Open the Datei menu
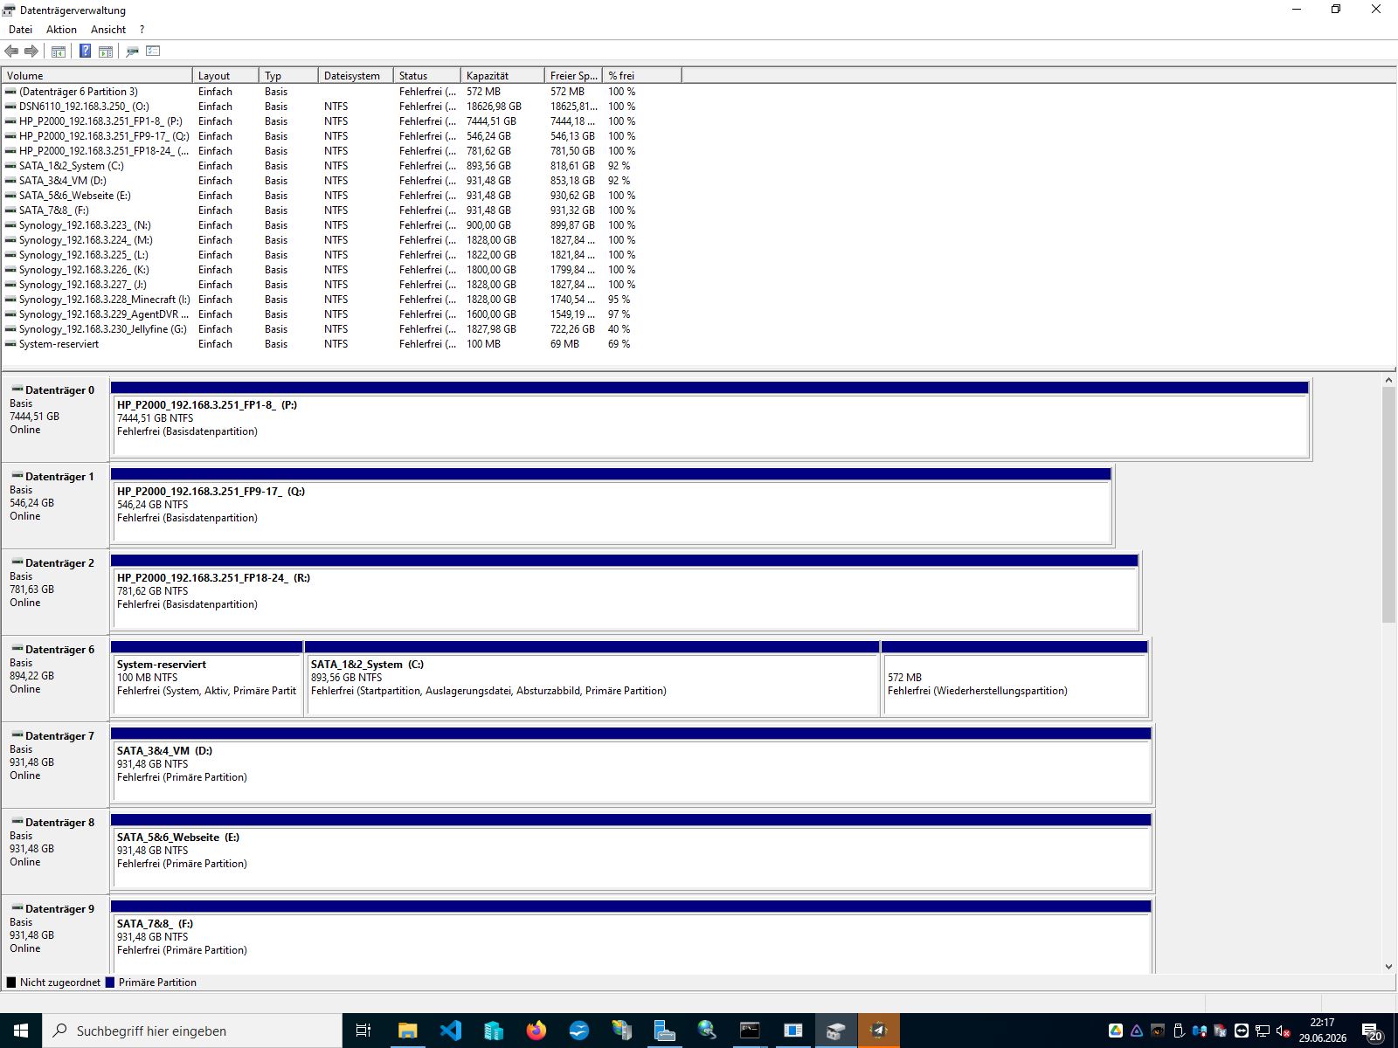This screenshot has width=1398, height=1048. [x=20, y=30]
